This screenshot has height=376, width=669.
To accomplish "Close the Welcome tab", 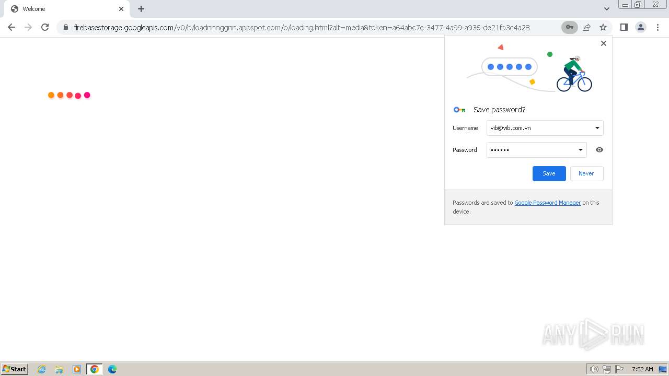I will click(x=121, y=9).
